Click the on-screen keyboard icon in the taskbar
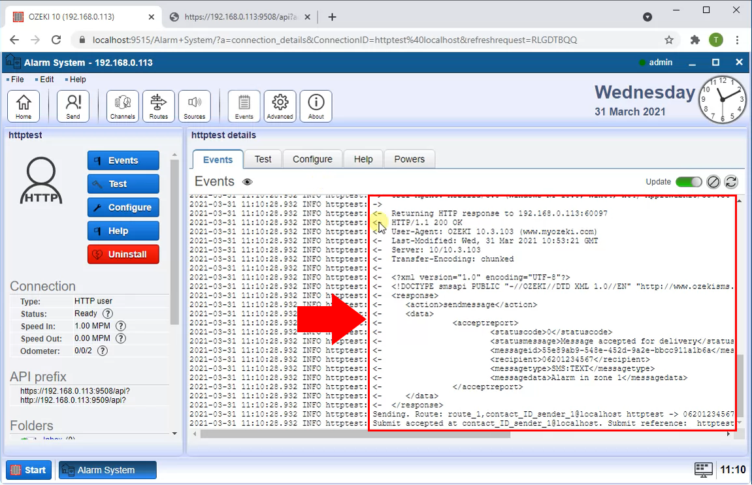Screen dimensions: 752x485 click(703, 470)
